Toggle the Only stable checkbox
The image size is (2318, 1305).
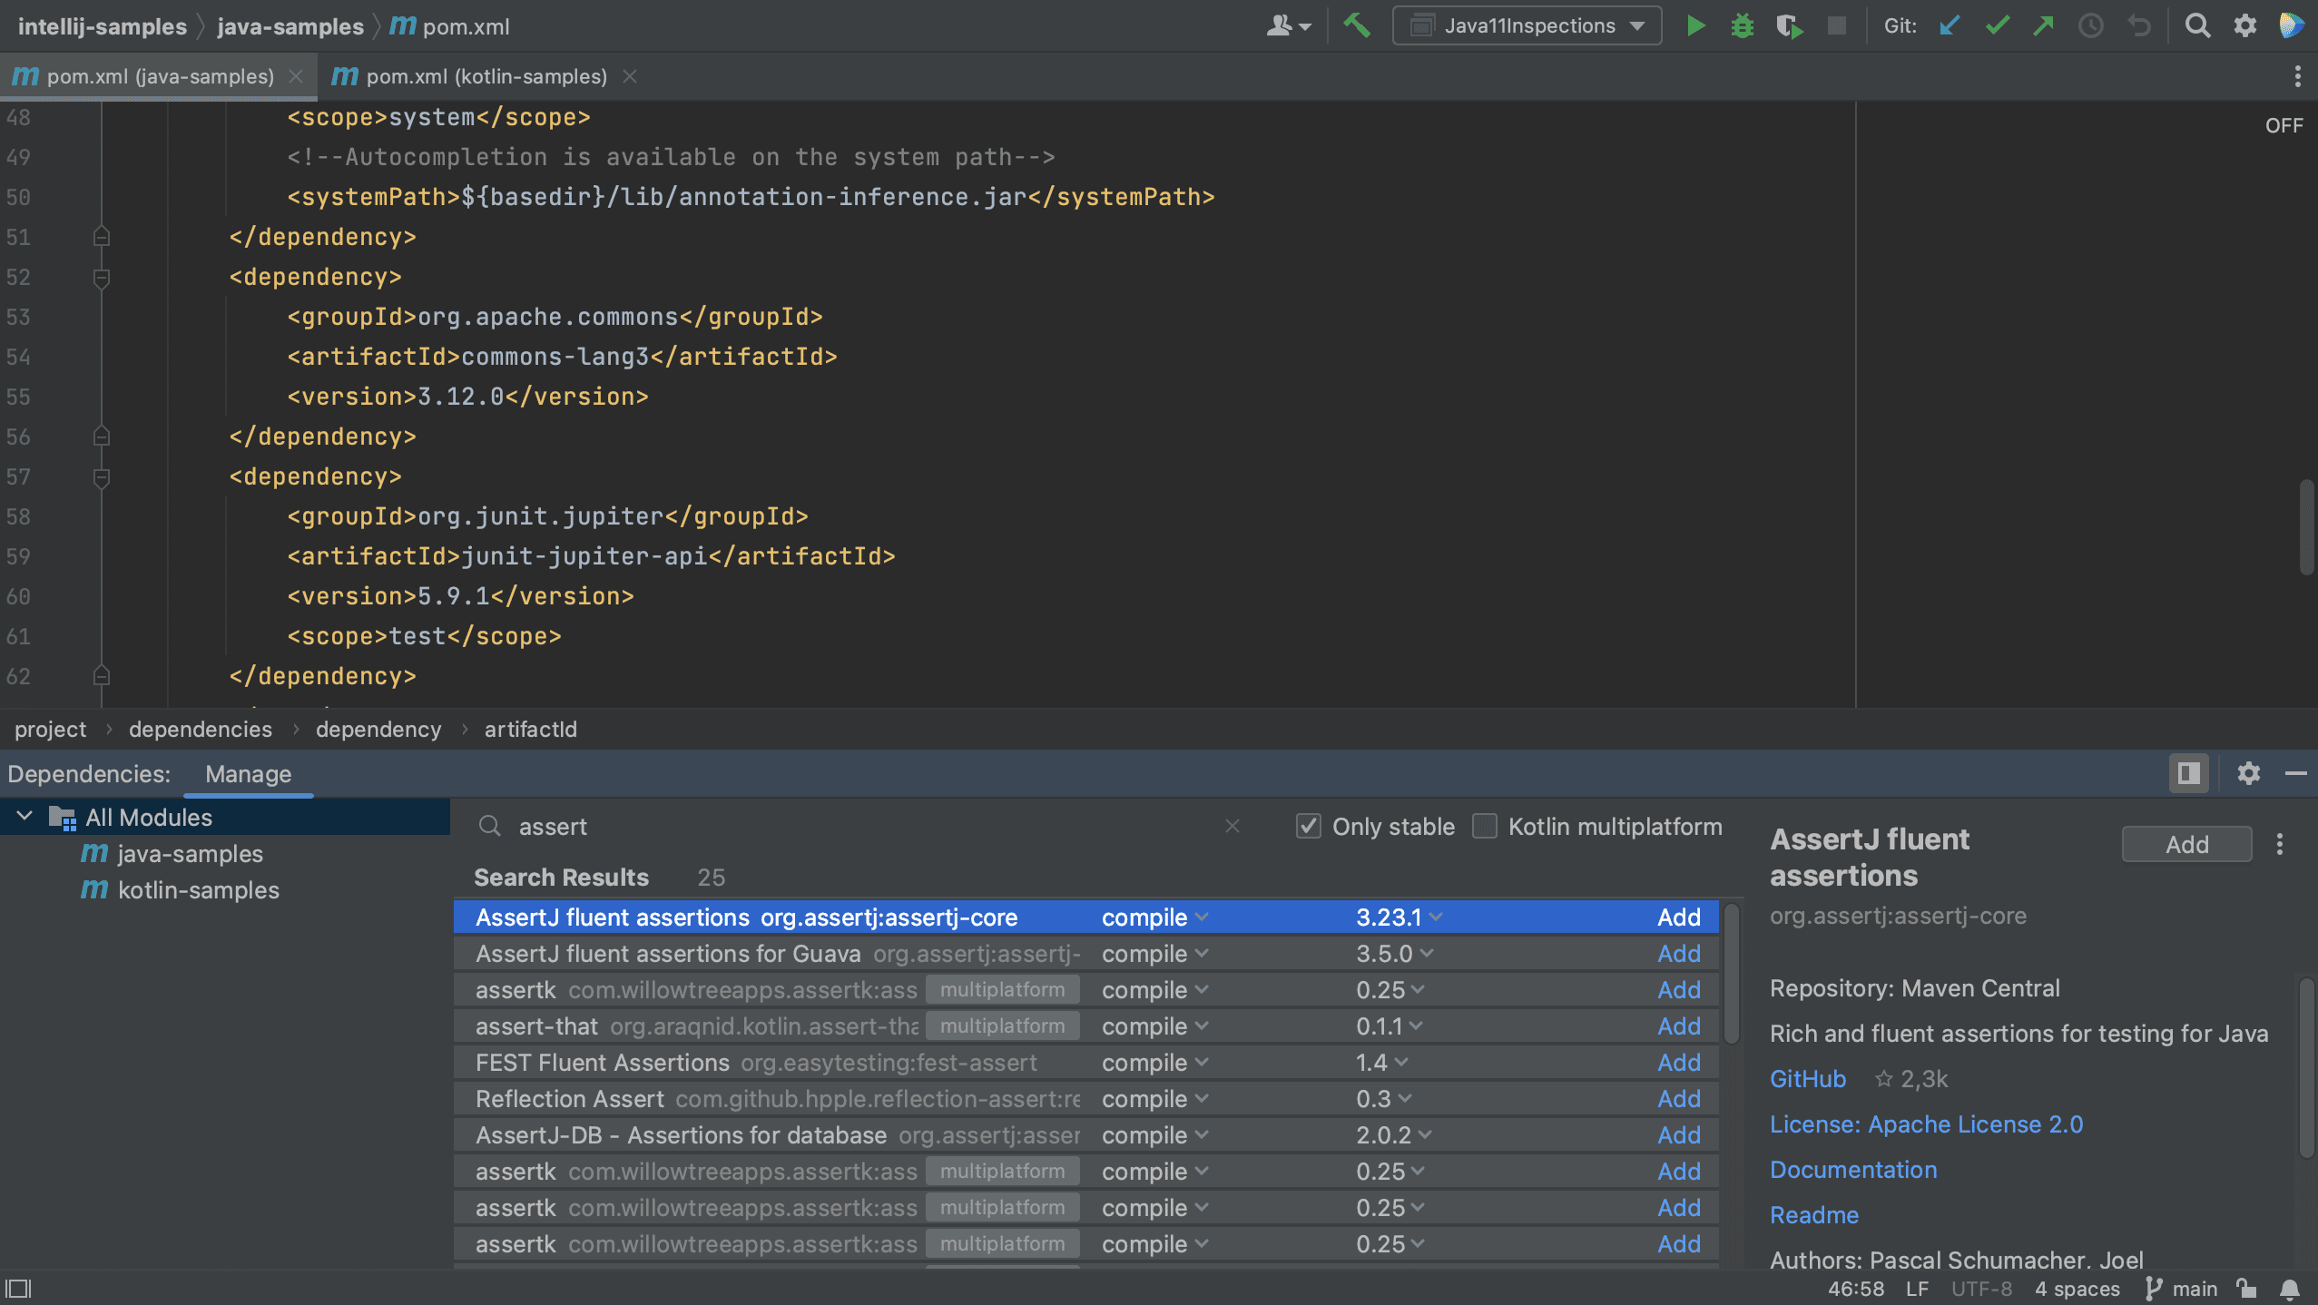point(1308,826)
